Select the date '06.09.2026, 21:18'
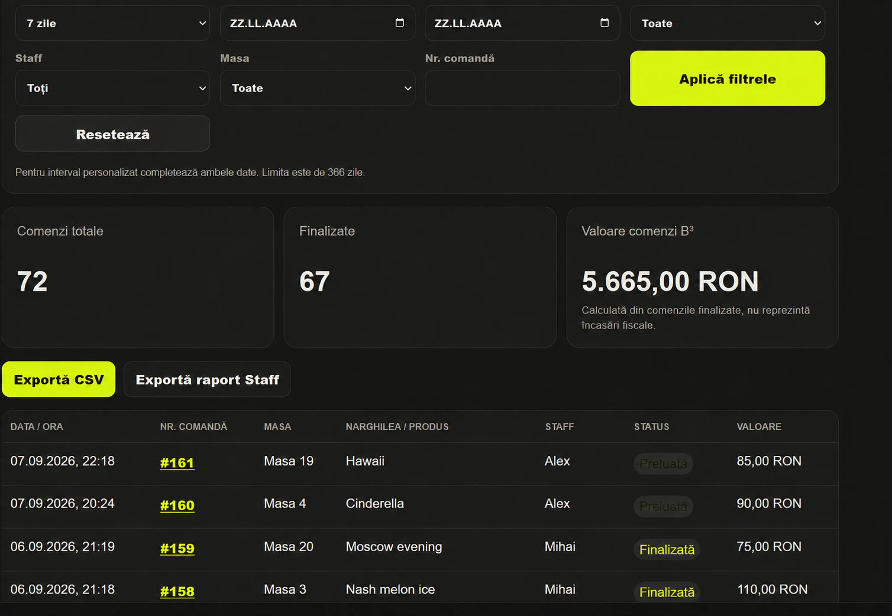The height and width of the screenshot is (616, 892). click(x=63, y=589)
